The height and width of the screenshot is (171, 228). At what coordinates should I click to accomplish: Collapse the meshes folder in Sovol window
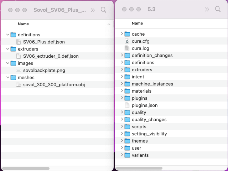pos(8,78)
